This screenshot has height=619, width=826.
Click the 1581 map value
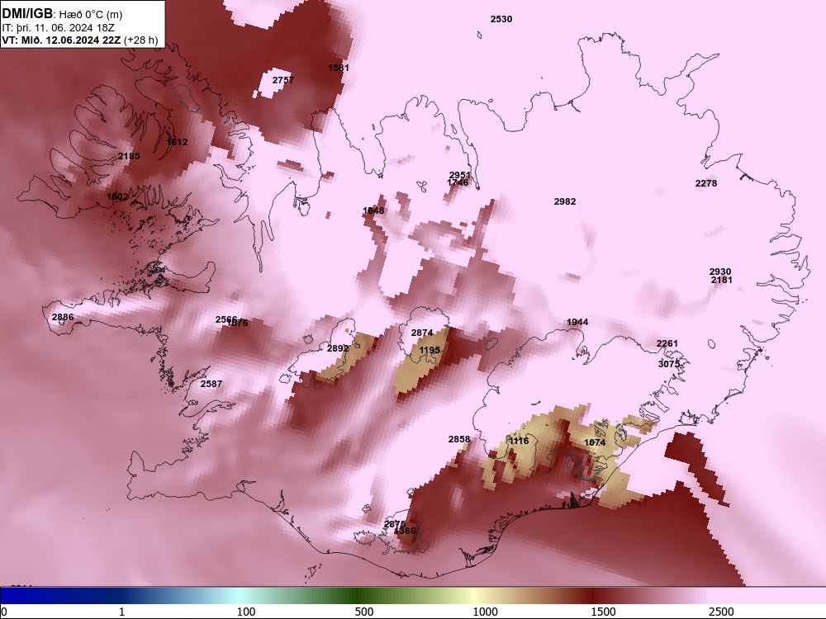point(338,68)
